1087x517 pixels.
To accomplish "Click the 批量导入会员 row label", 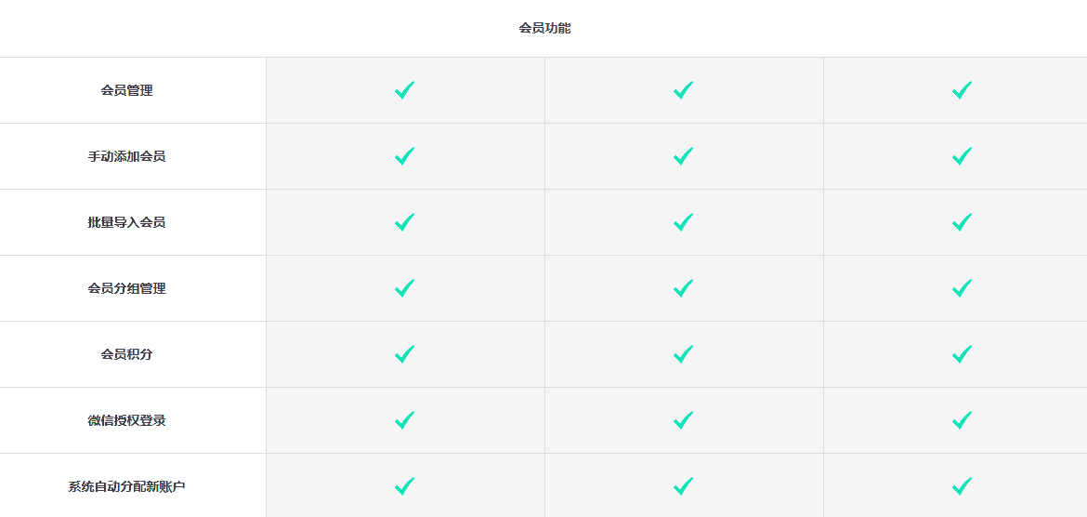I will [127, 222].
